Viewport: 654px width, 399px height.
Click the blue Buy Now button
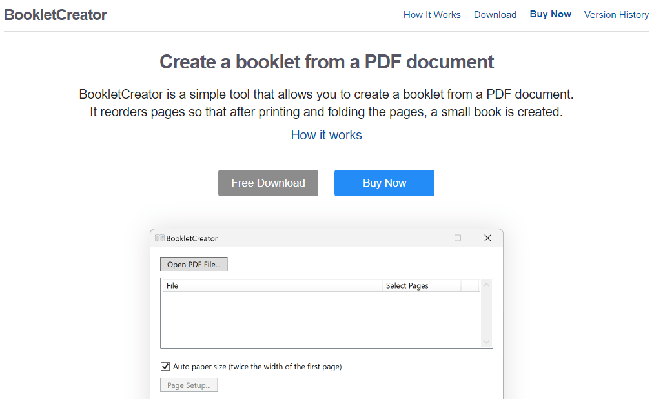[384, 183]
